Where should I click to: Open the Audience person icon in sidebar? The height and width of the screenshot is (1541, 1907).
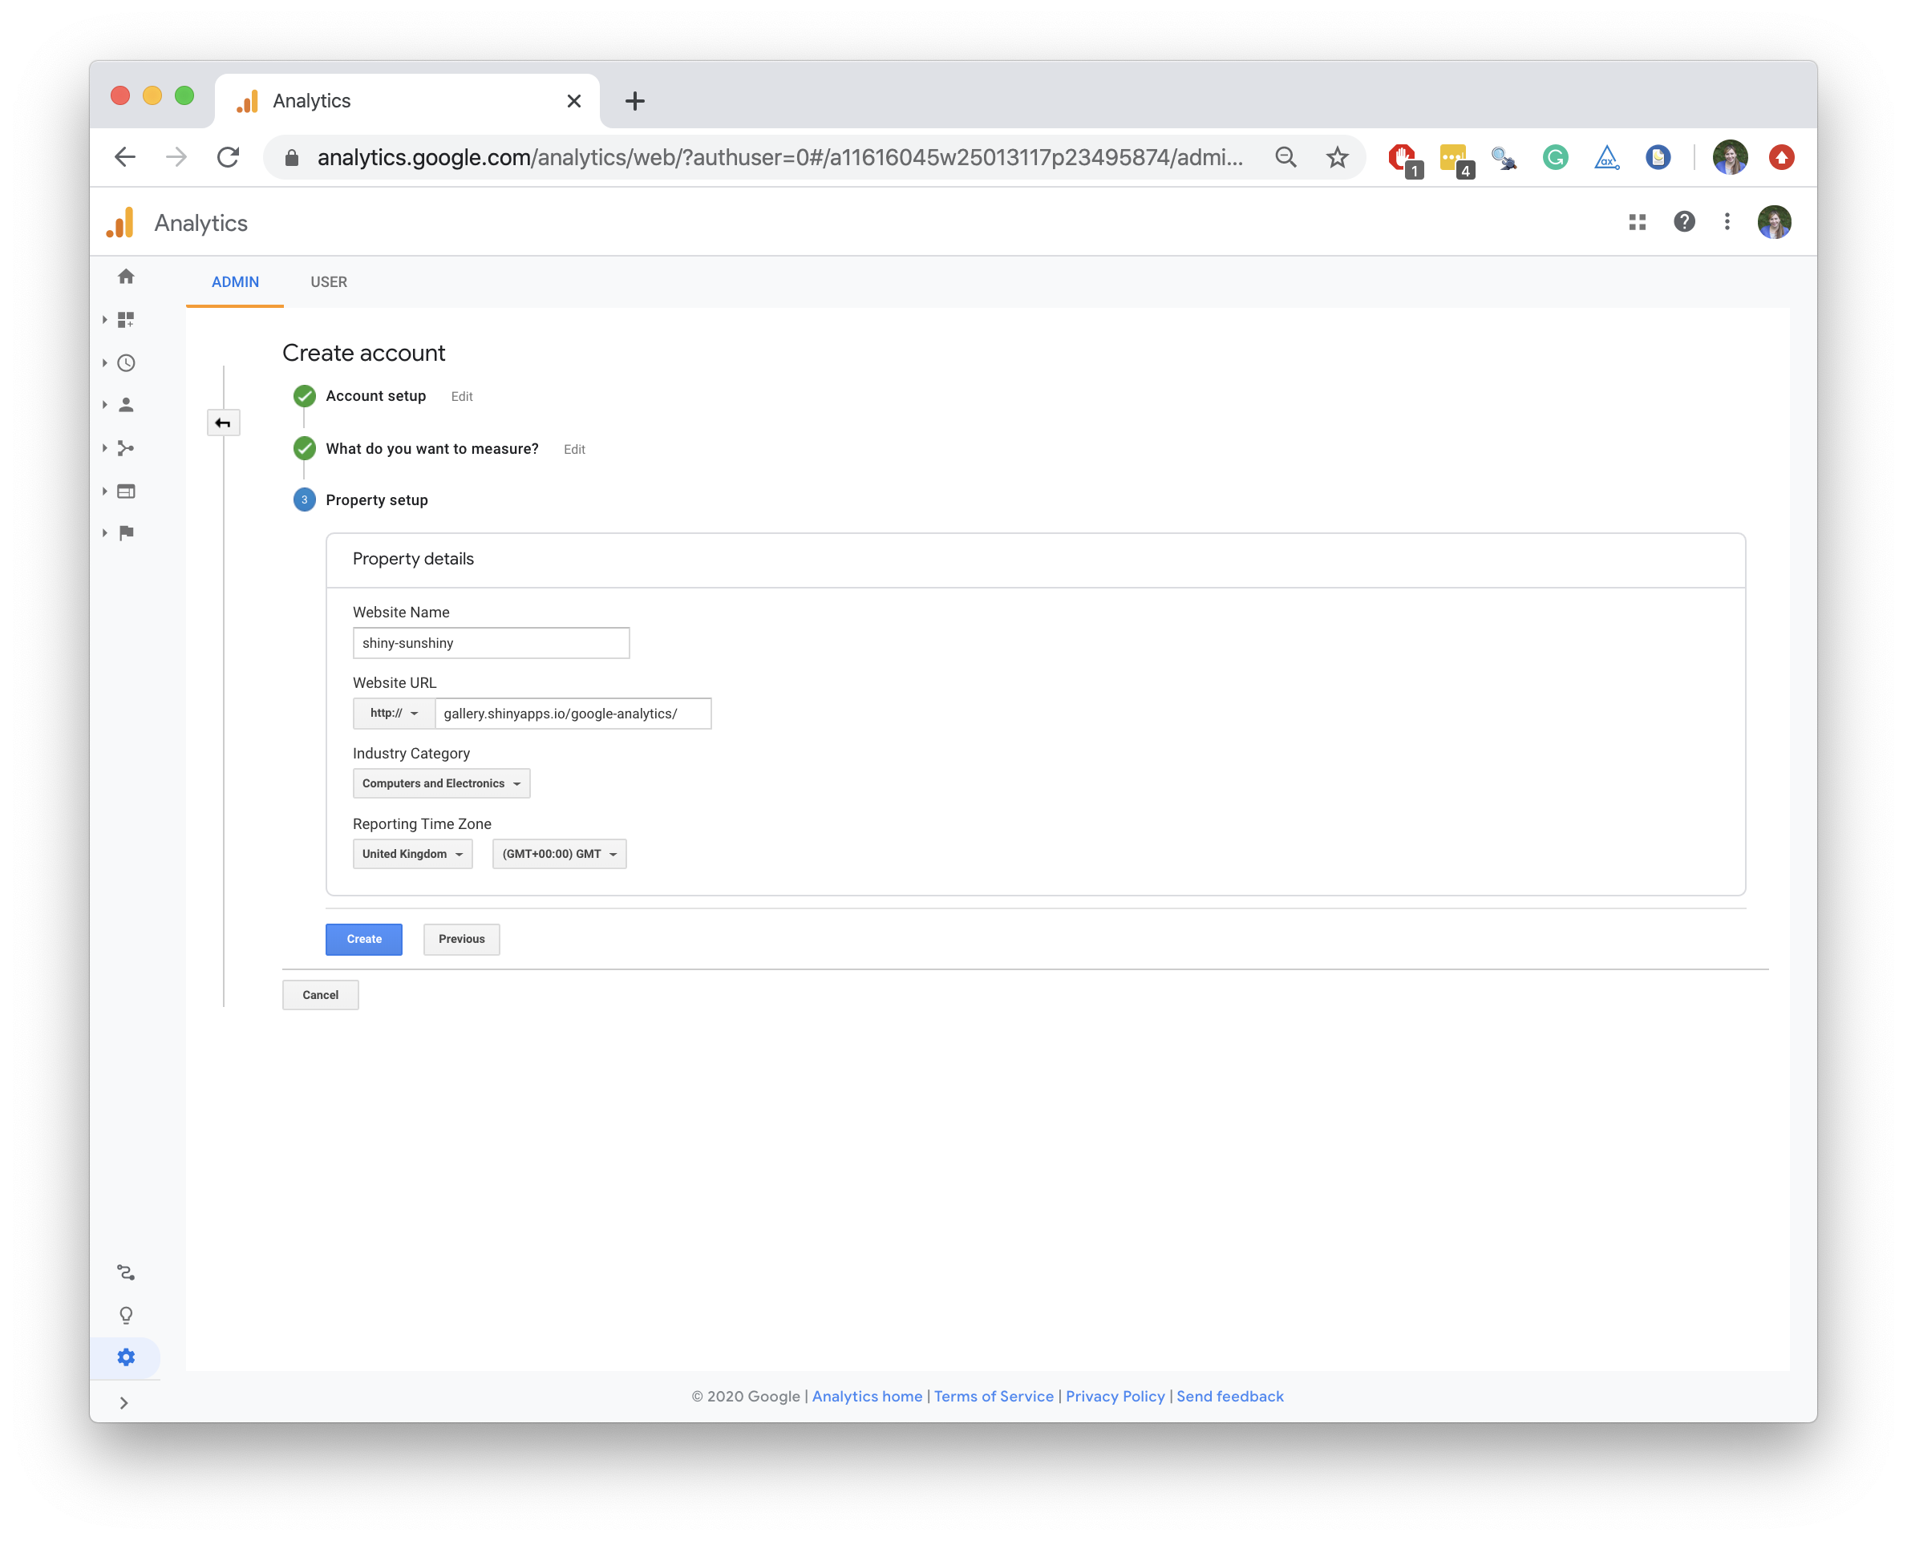point(126,405)
